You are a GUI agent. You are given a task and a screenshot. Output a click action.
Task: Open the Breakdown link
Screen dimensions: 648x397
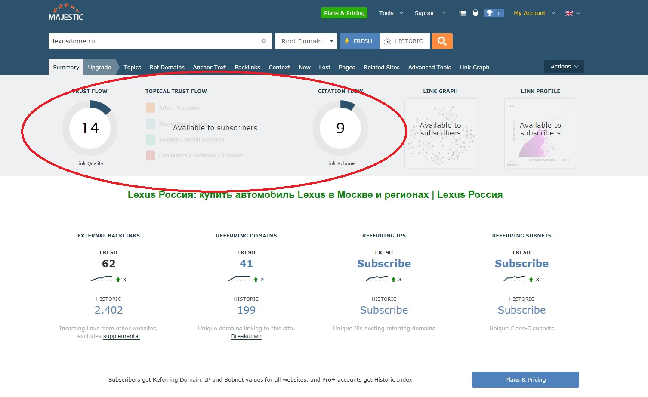click(246, 336)
